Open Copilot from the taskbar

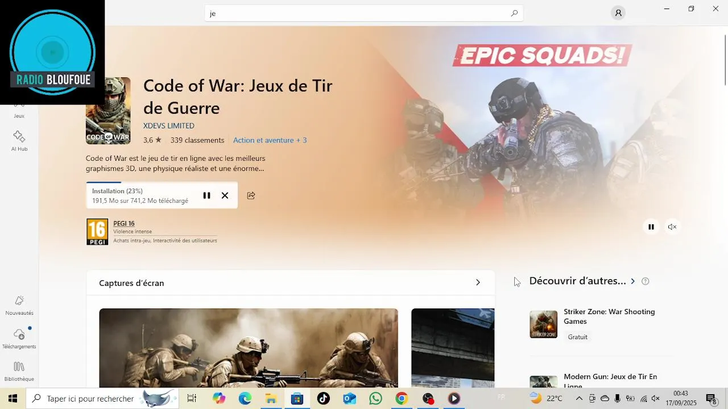219,398
